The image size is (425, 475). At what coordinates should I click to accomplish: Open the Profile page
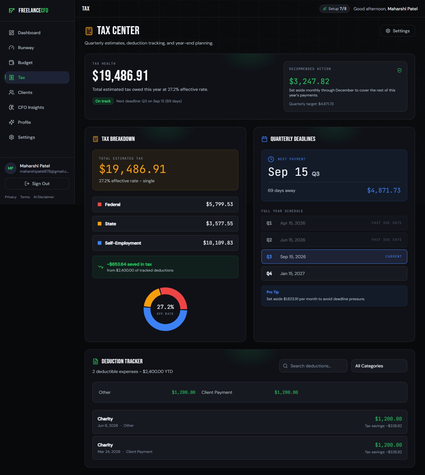tap(37, 122)
